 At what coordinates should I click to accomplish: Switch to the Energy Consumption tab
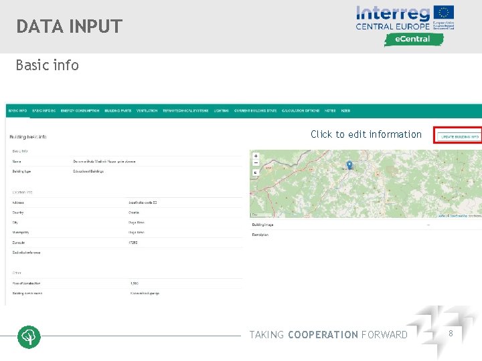click(x=80, y=111)
